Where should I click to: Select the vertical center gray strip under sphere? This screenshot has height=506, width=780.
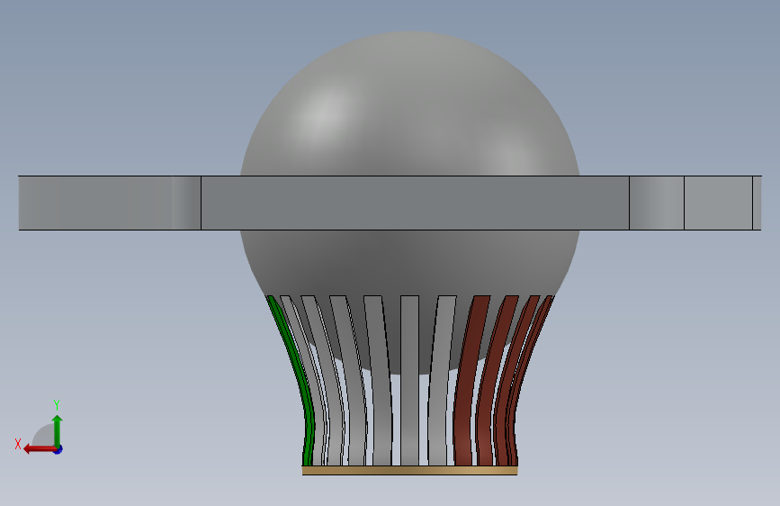tap(409, 380)
